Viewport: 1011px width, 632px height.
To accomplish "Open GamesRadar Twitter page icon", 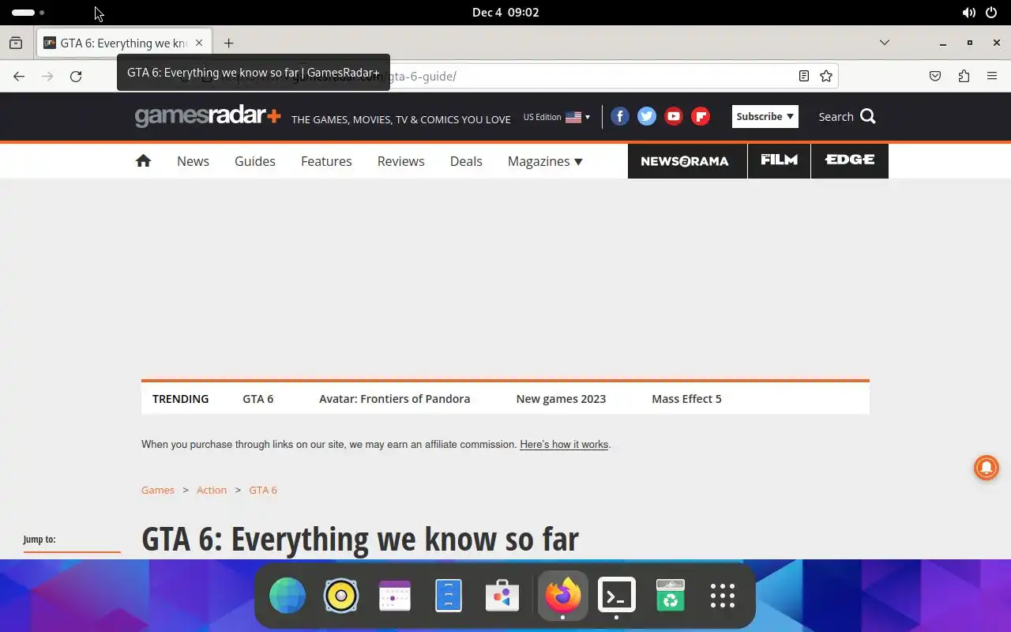I will 647,116.
